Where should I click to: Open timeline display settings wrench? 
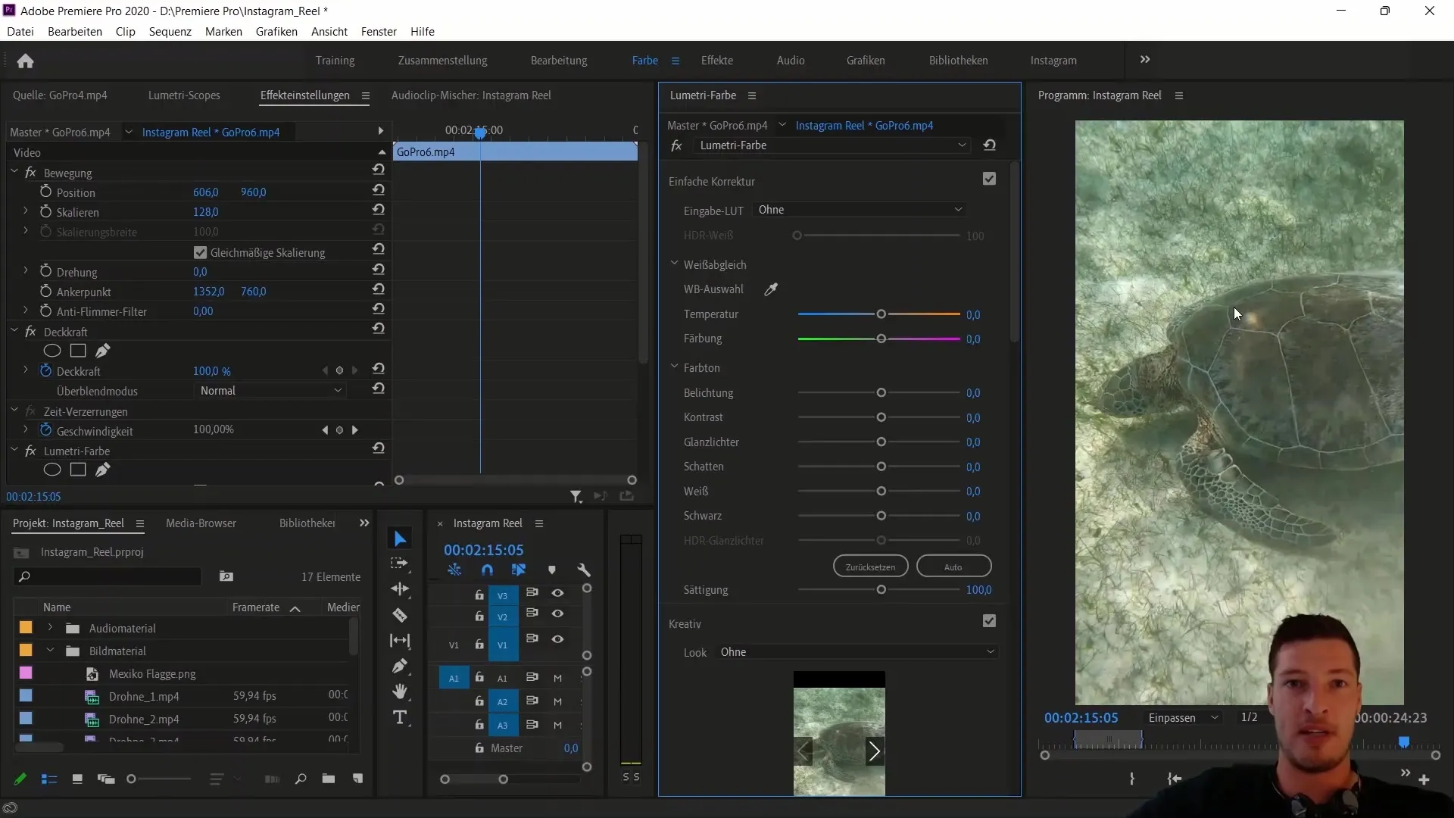click(583, 570)
